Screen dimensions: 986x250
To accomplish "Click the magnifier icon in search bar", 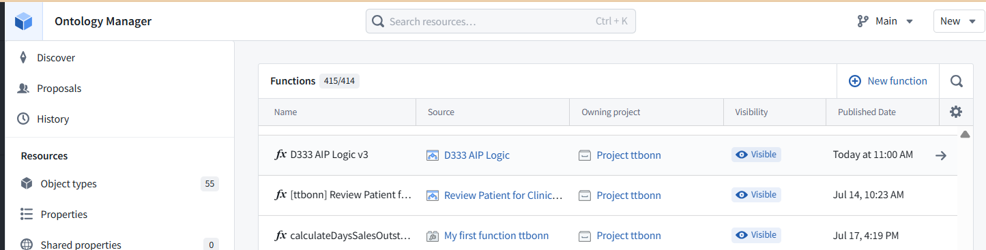I will point(378,21).
